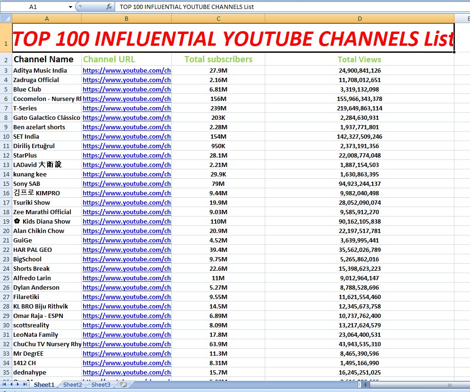Open SET India channel URL link
Screen dimensions: 470x392
pyautogui.click(x=127, y=137)
